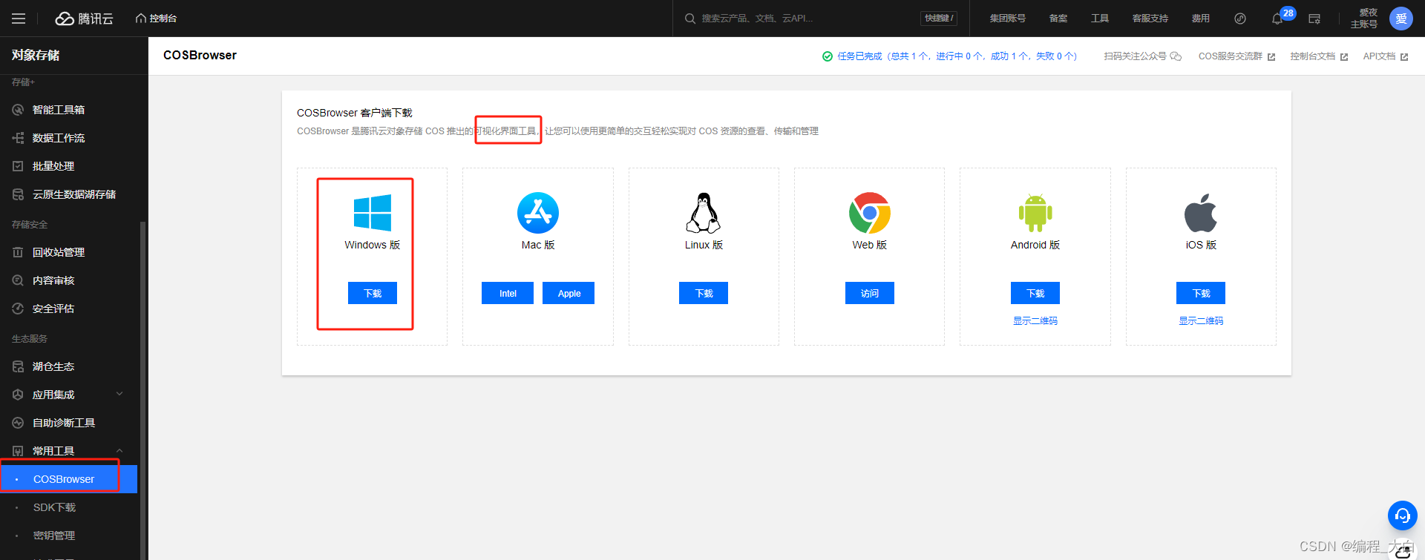The image size is (1425, 560).
Task: Click the sidebar vertical scrollbar
Action: pos(143,389)
